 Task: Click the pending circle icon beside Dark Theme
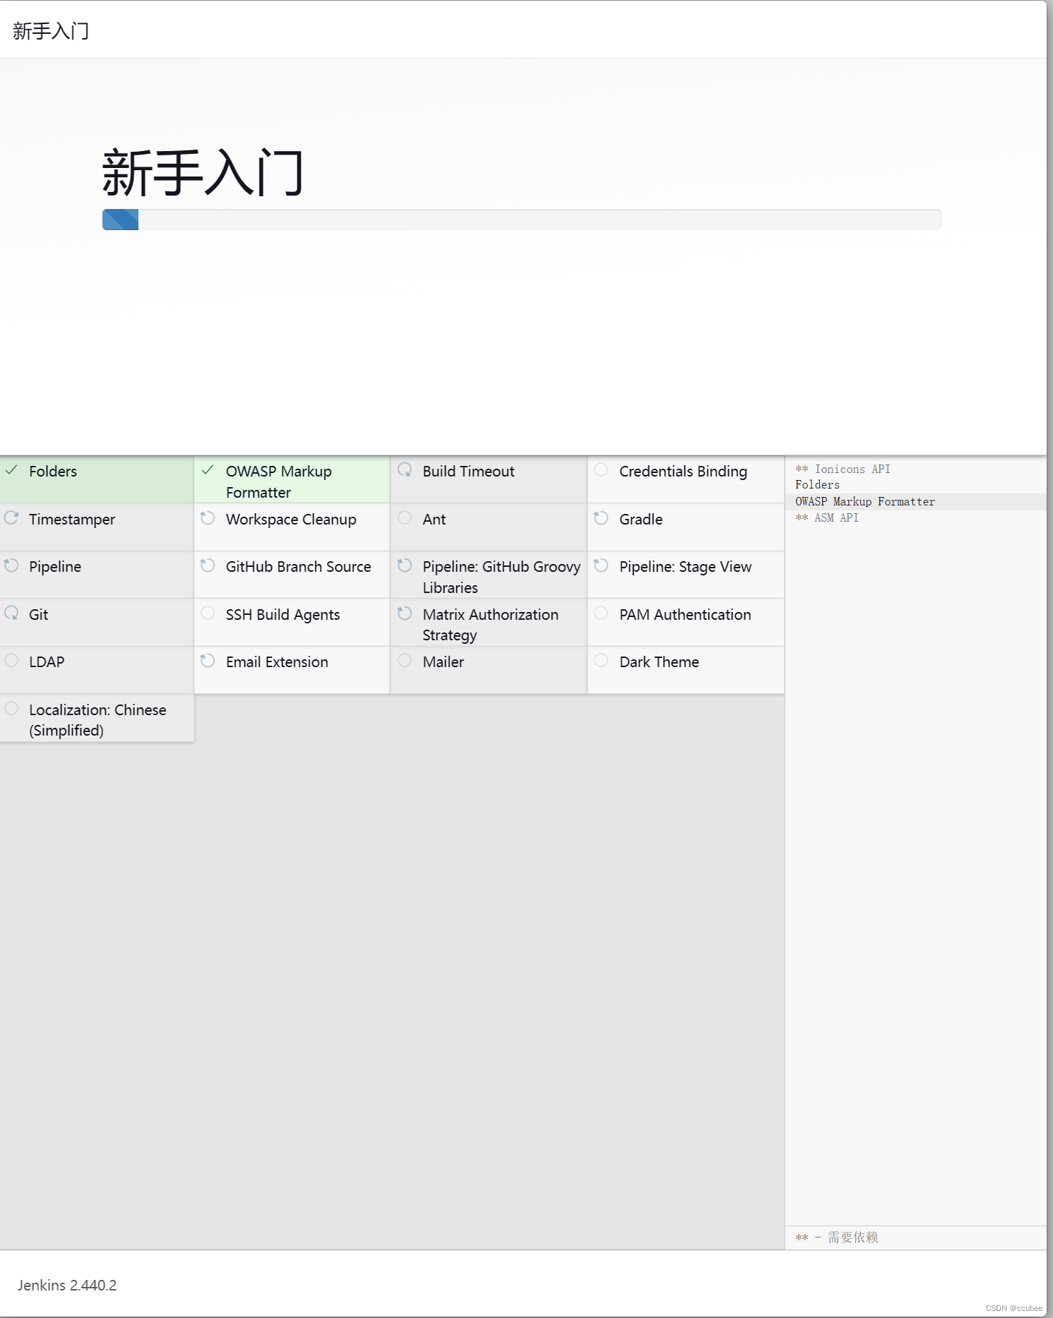(601, 661)
